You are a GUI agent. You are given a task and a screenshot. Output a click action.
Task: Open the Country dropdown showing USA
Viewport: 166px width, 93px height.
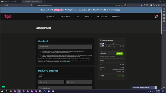pyautogui.click(x=65, y=76)
